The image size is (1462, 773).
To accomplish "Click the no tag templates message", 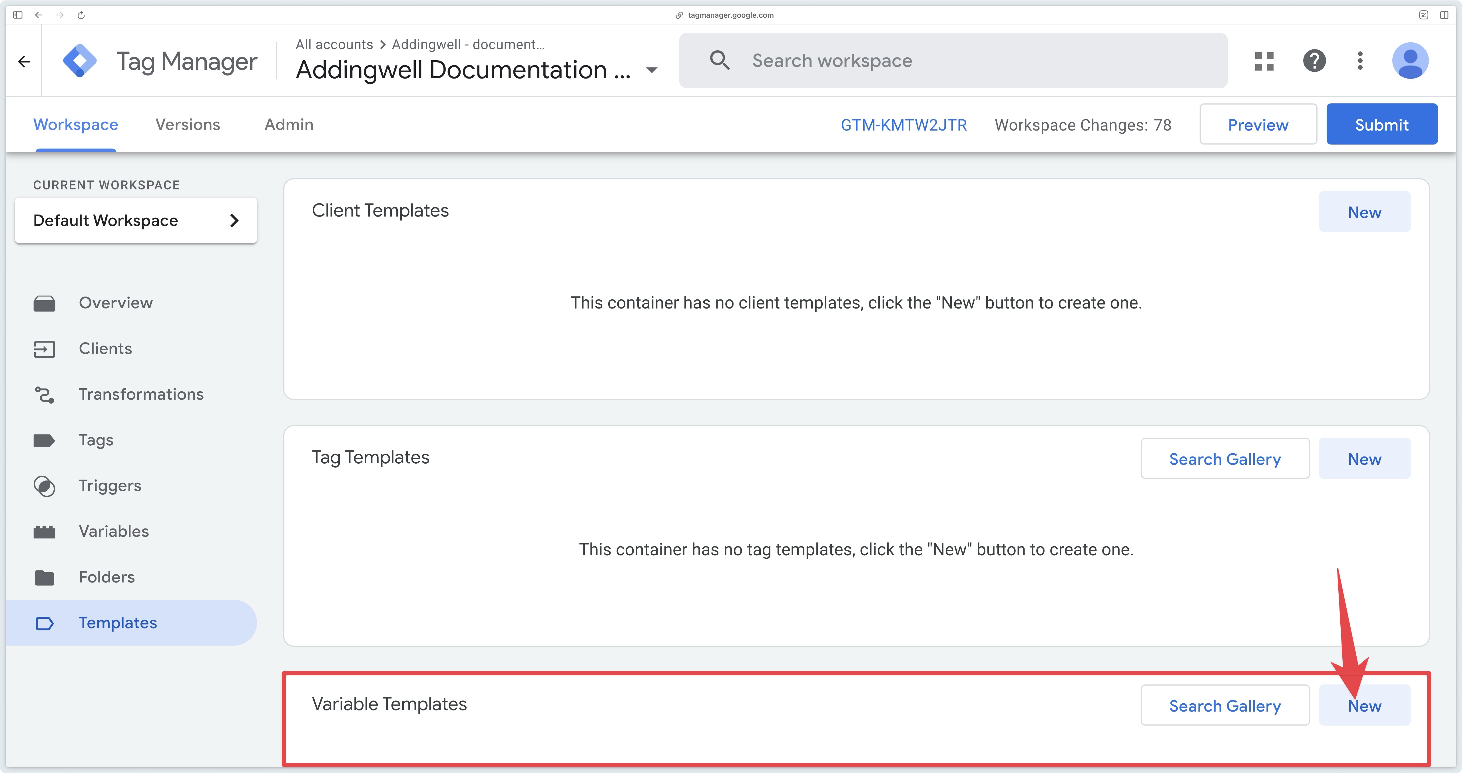I will (856, 549).
